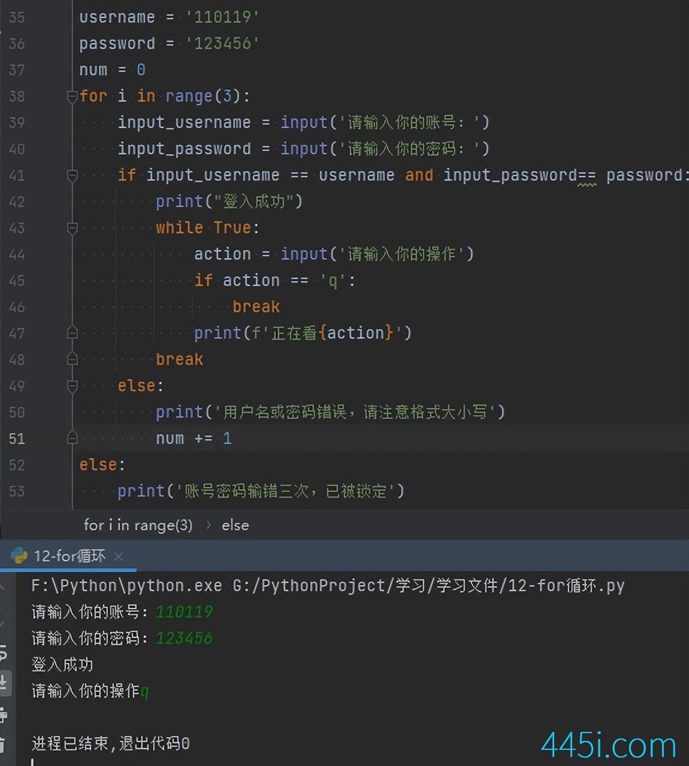Click the warning-underlined == on line 41

coord(587,175)
